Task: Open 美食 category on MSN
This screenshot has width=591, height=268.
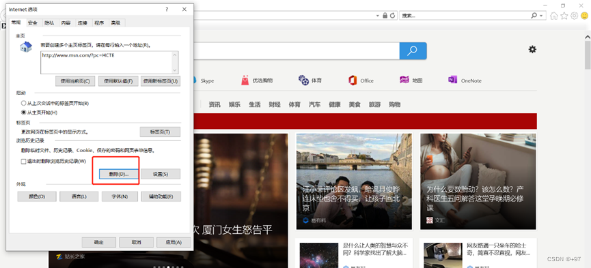Action: click(x=355, y=104)
